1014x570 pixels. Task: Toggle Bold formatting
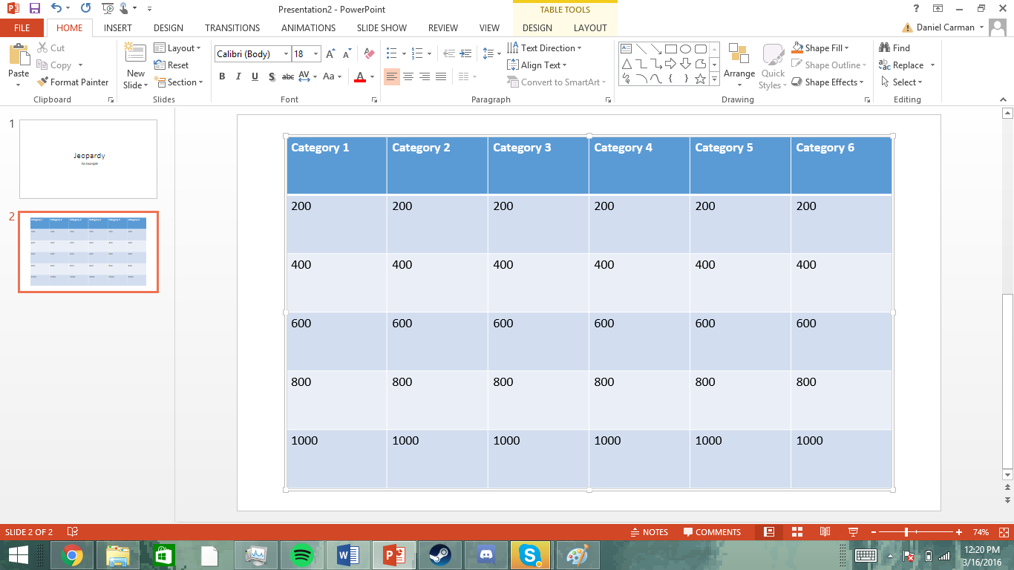point(222,76)
